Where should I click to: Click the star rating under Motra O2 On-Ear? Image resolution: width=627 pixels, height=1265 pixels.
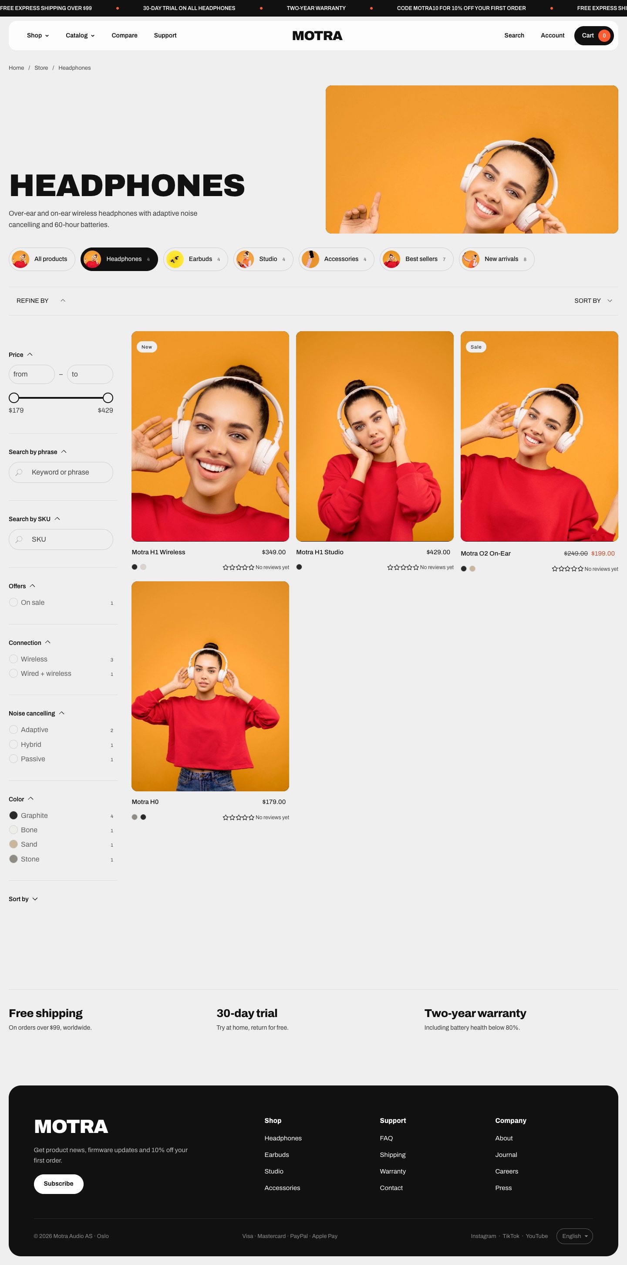click(568, 569)
